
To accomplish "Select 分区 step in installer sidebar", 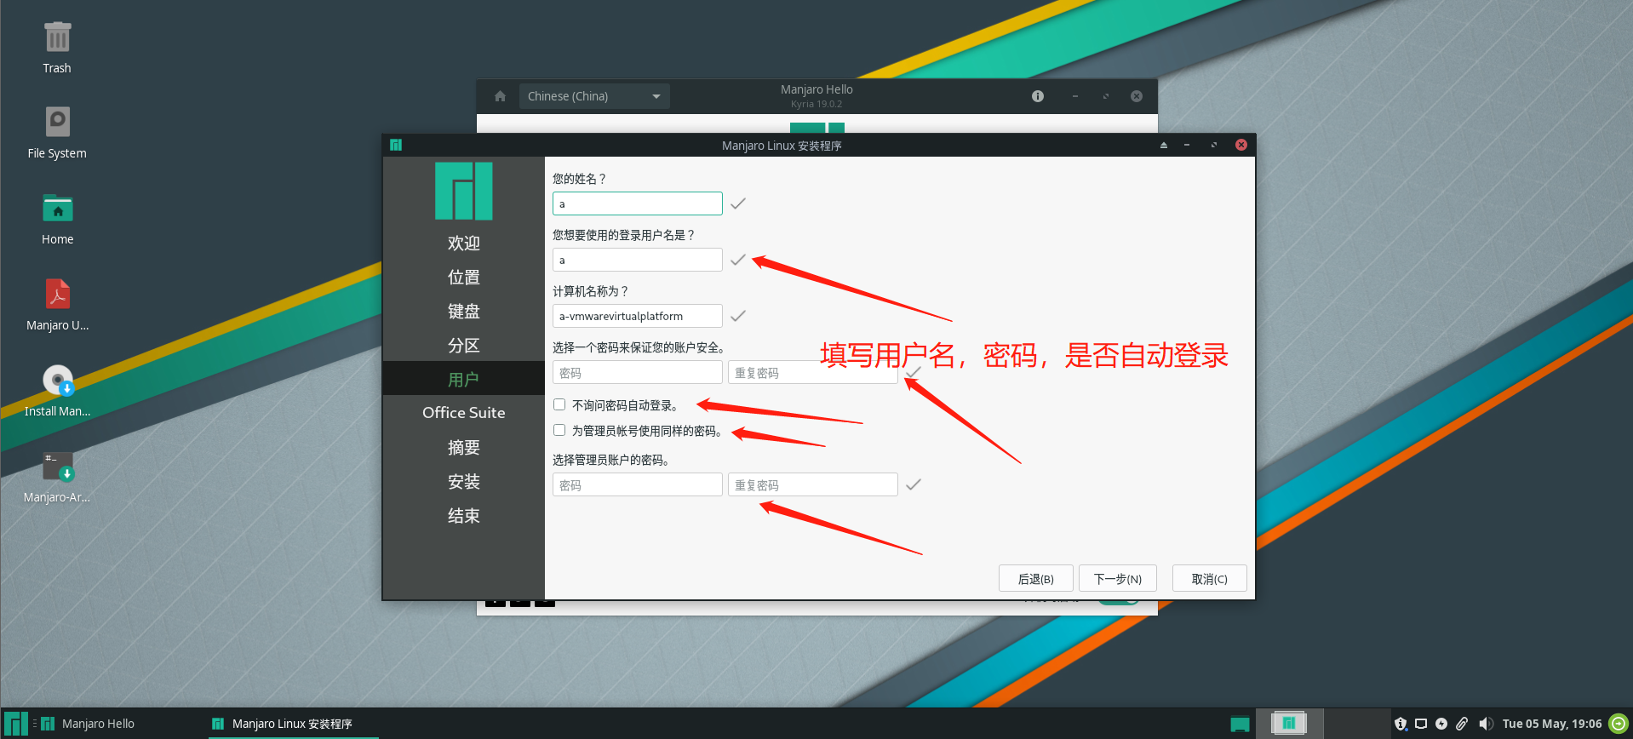I will coord(464,345).
